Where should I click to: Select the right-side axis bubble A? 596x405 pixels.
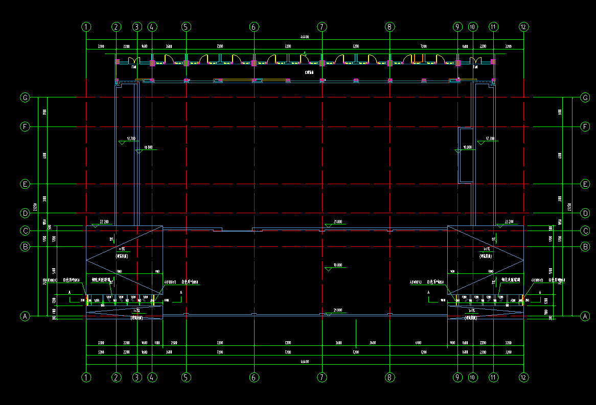point(586,316)
